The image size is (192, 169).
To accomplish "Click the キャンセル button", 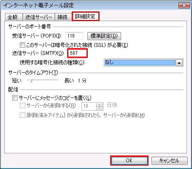I will (170, 161).
